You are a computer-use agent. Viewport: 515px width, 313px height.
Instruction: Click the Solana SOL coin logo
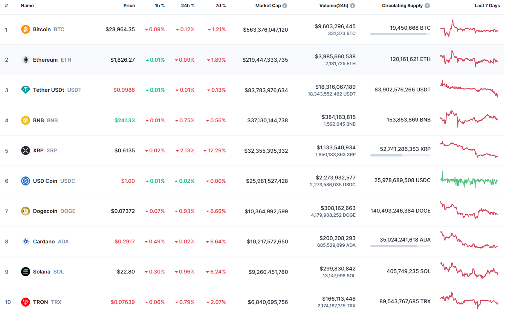[25, 272]
